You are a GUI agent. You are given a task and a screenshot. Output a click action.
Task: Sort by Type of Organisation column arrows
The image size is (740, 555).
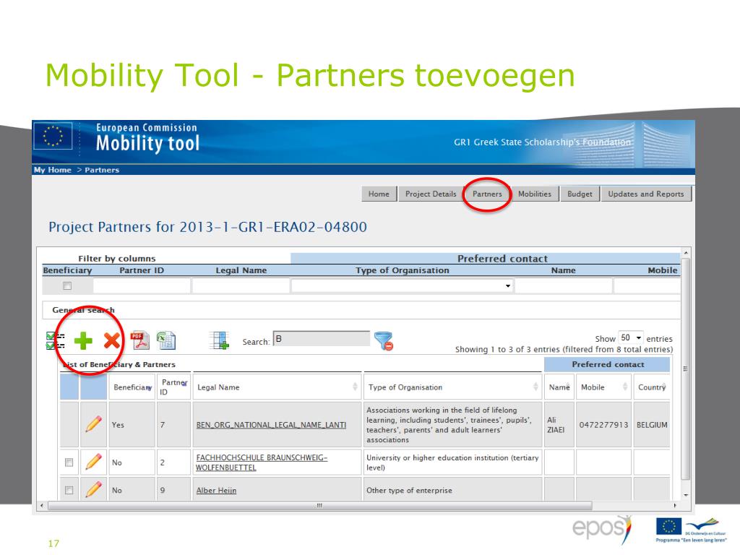[535, 387]
